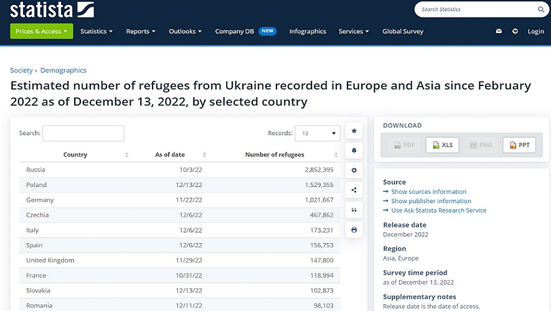
Task: Click the Statista logo
Action: coord(52,10)
